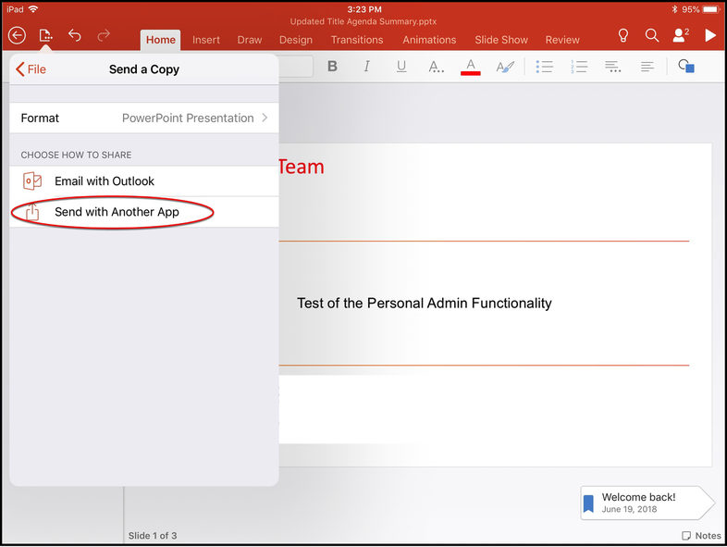The width and height of the screenshot is (727, 547).
Task: Pick the red font color swatch
Action: [471, 67]
